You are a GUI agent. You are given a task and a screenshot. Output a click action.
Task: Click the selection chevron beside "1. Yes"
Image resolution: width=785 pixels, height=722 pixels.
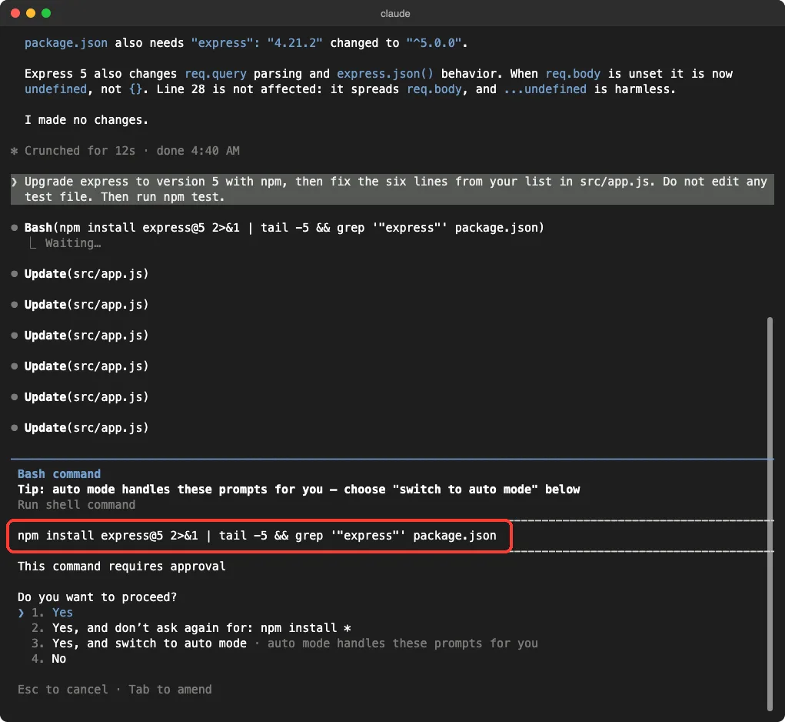[21, 612]
